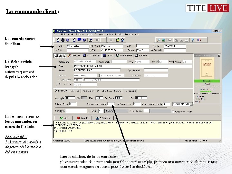The width and height of the screenshot is (232, 174).
Task: Switch to the MULTIMEDIA product tab
Action: 91,56
